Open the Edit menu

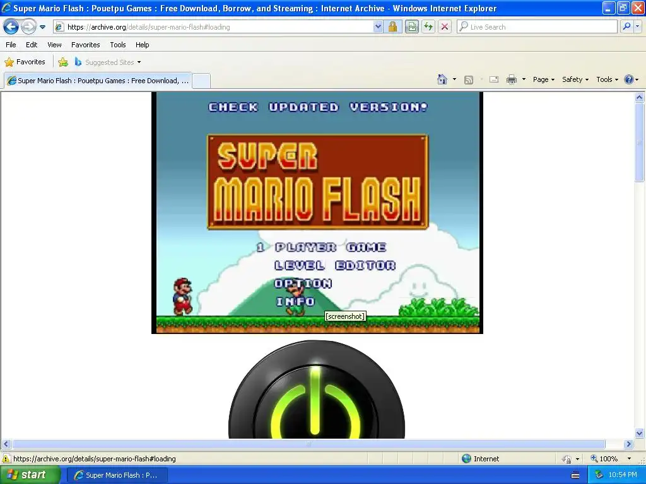pyautogui.click(x=32, y=45)
